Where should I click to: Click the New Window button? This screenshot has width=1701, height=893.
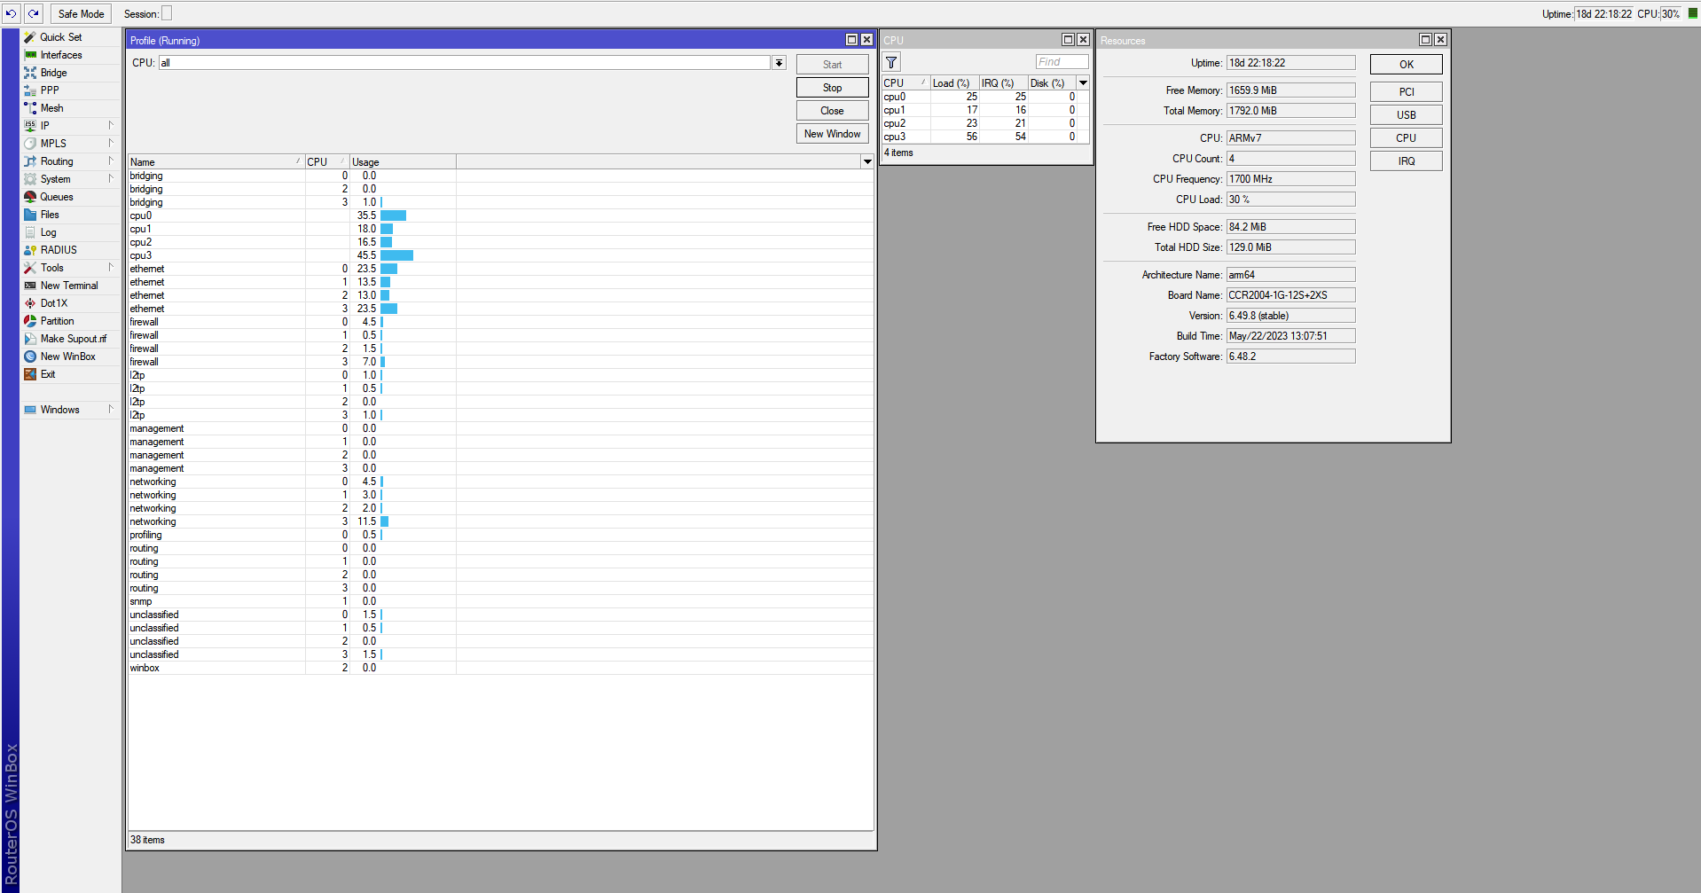[x=832, y=134]
